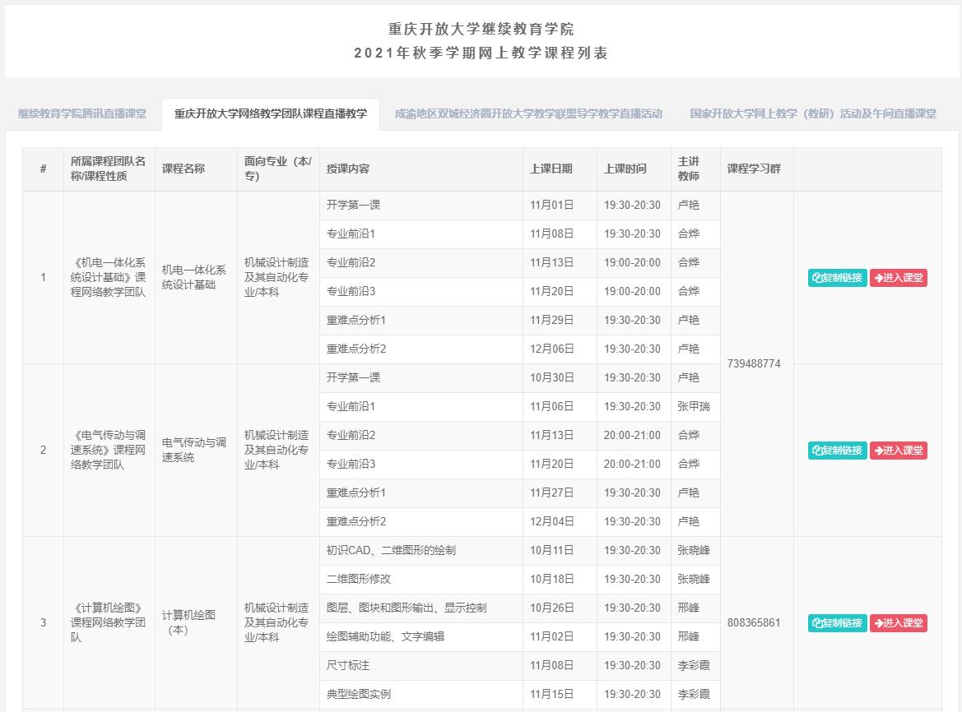Click the 课程学习群 column header
The image size is (962, 712).
[754, 169]
